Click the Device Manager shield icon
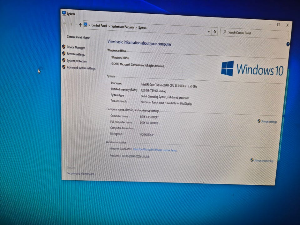 pyautogui.click(x=64, y=47)
